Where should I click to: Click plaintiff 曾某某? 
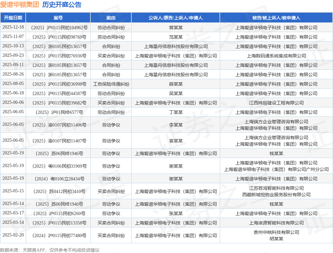[x=176, y=28]
